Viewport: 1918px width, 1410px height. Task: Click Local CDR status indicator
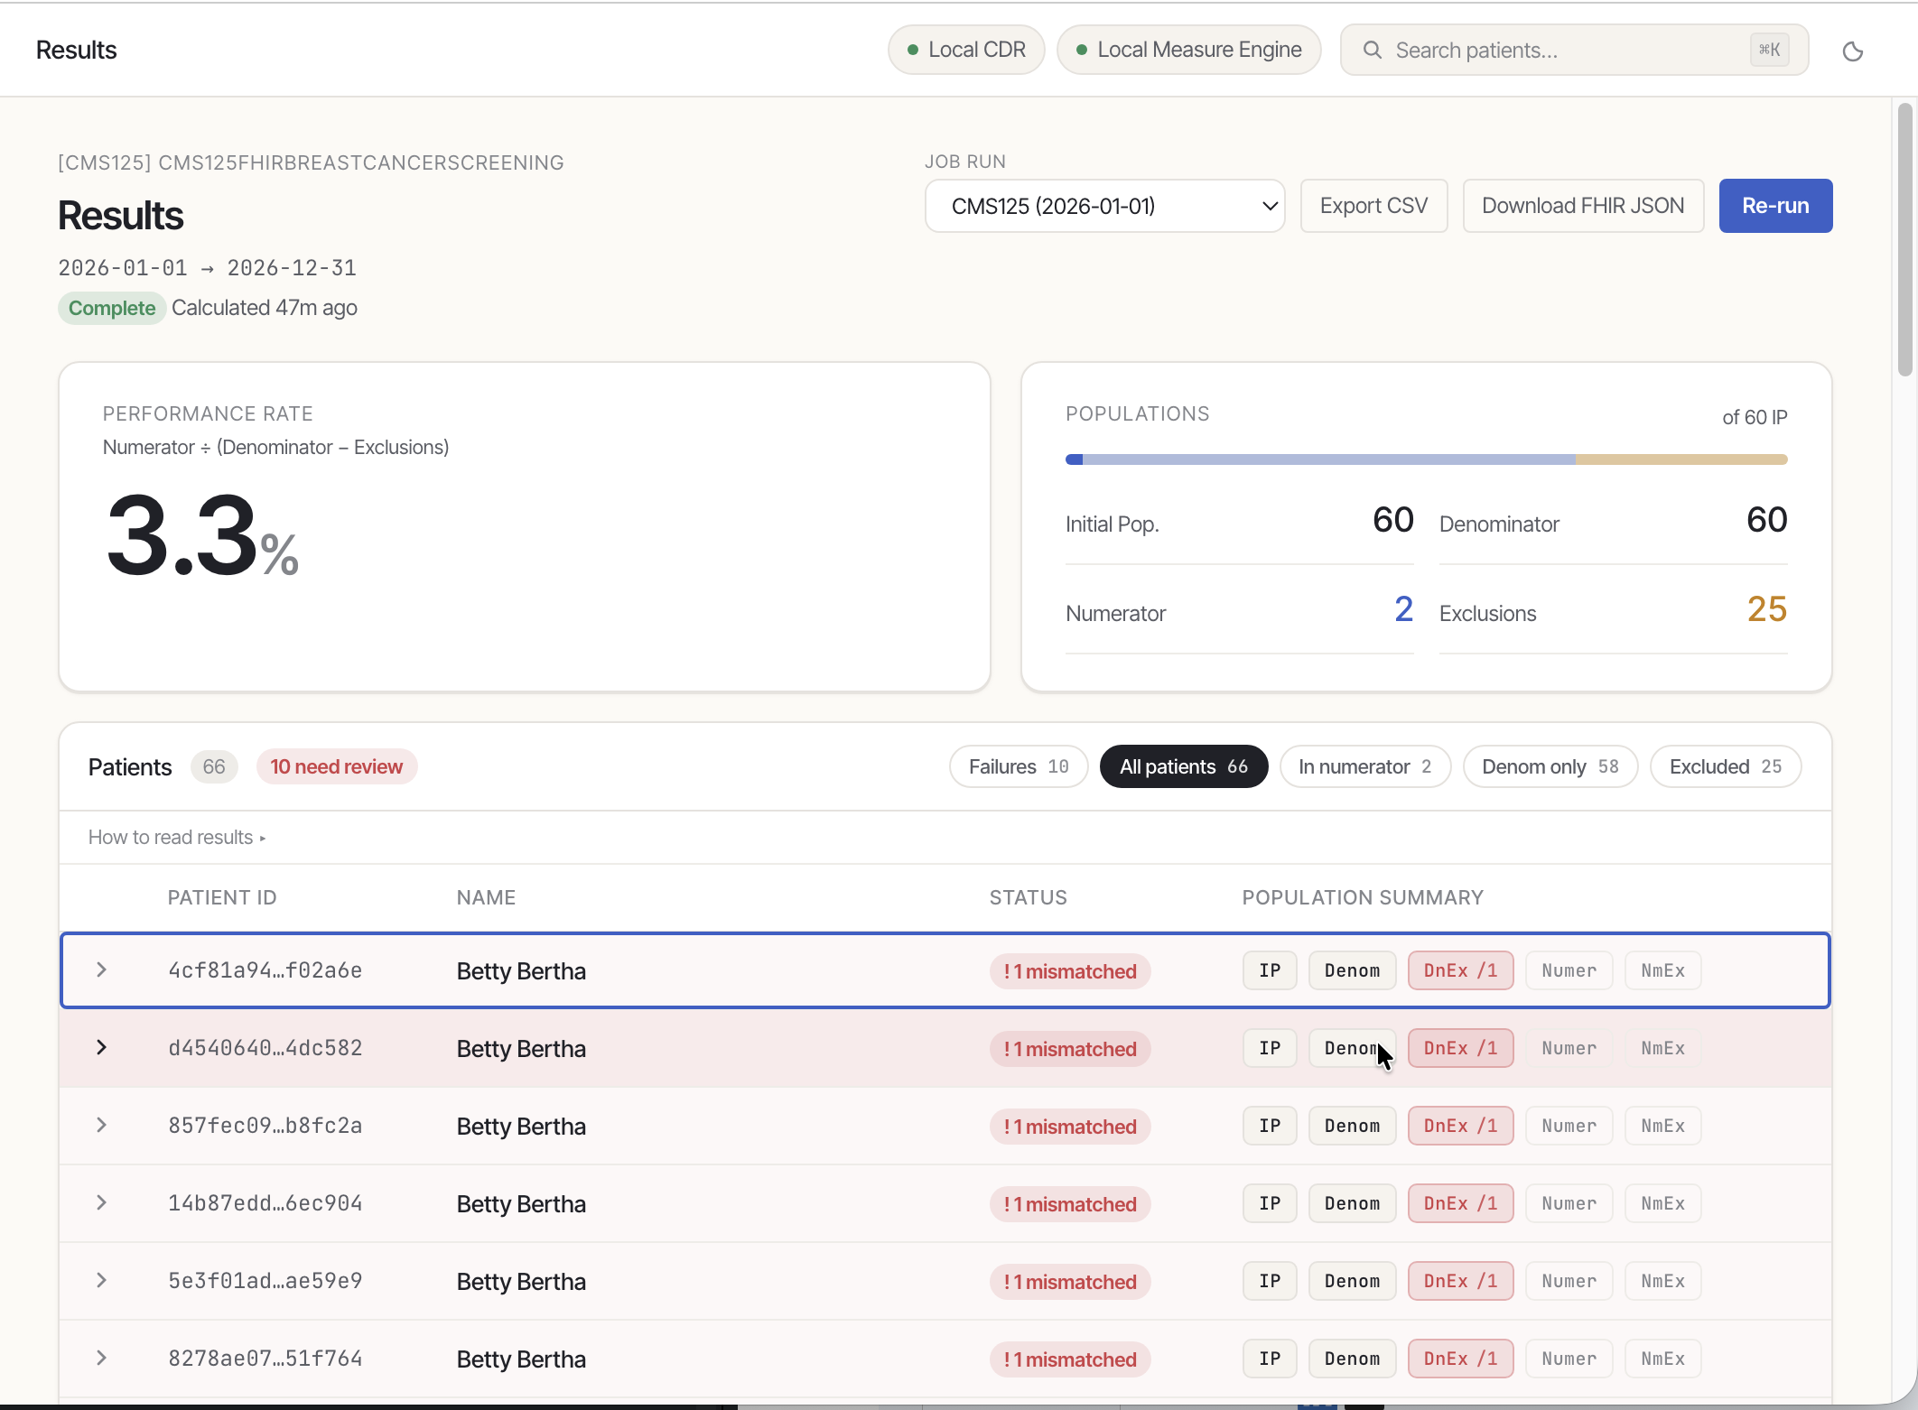(966, 50)
